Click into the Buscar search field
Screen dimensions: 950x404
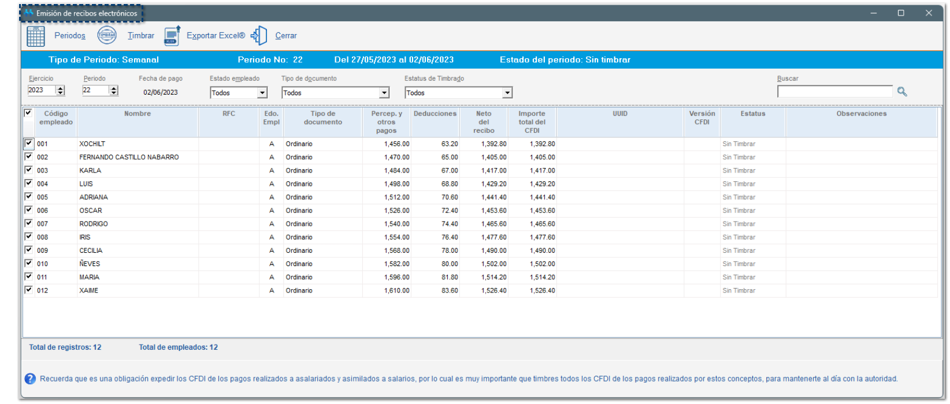(834, 92)
